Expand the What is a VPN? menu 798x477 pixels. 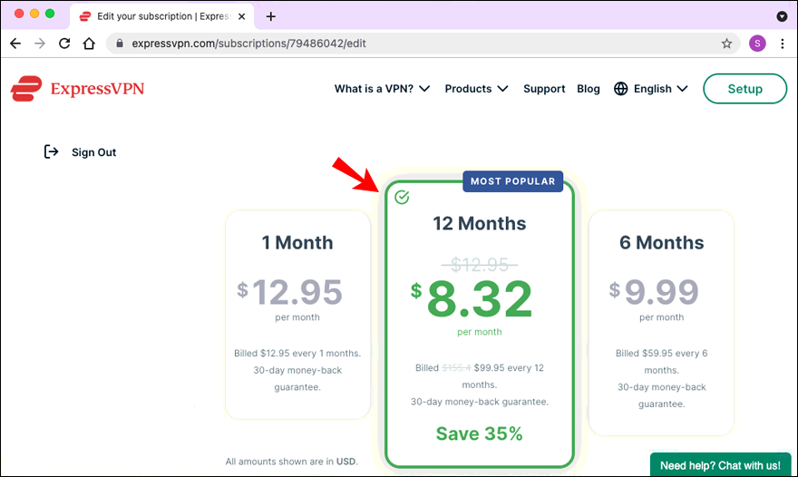pyautogui.click(x=382, y=89)
